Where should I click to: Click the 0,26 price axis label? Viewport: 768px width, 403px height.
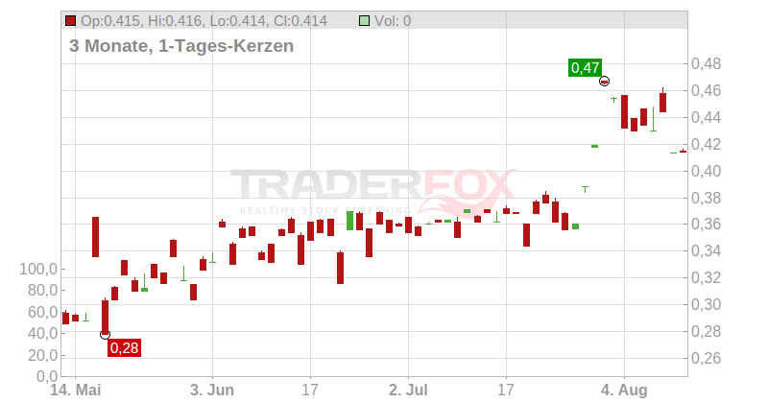tap(706, 358)
